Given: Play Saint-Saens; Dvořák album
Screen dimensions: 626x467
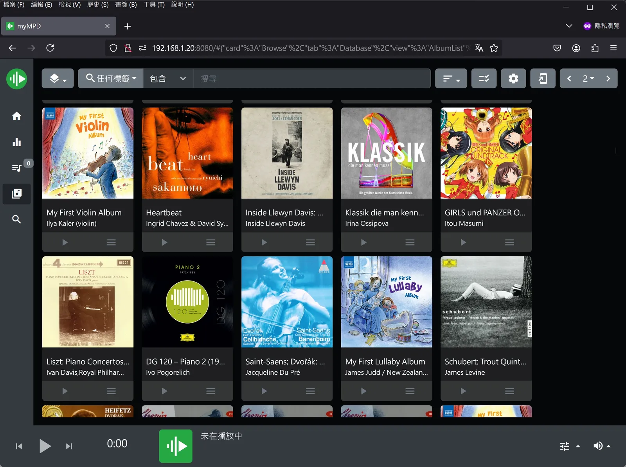Looking at the screenshot, I should 264,391.
